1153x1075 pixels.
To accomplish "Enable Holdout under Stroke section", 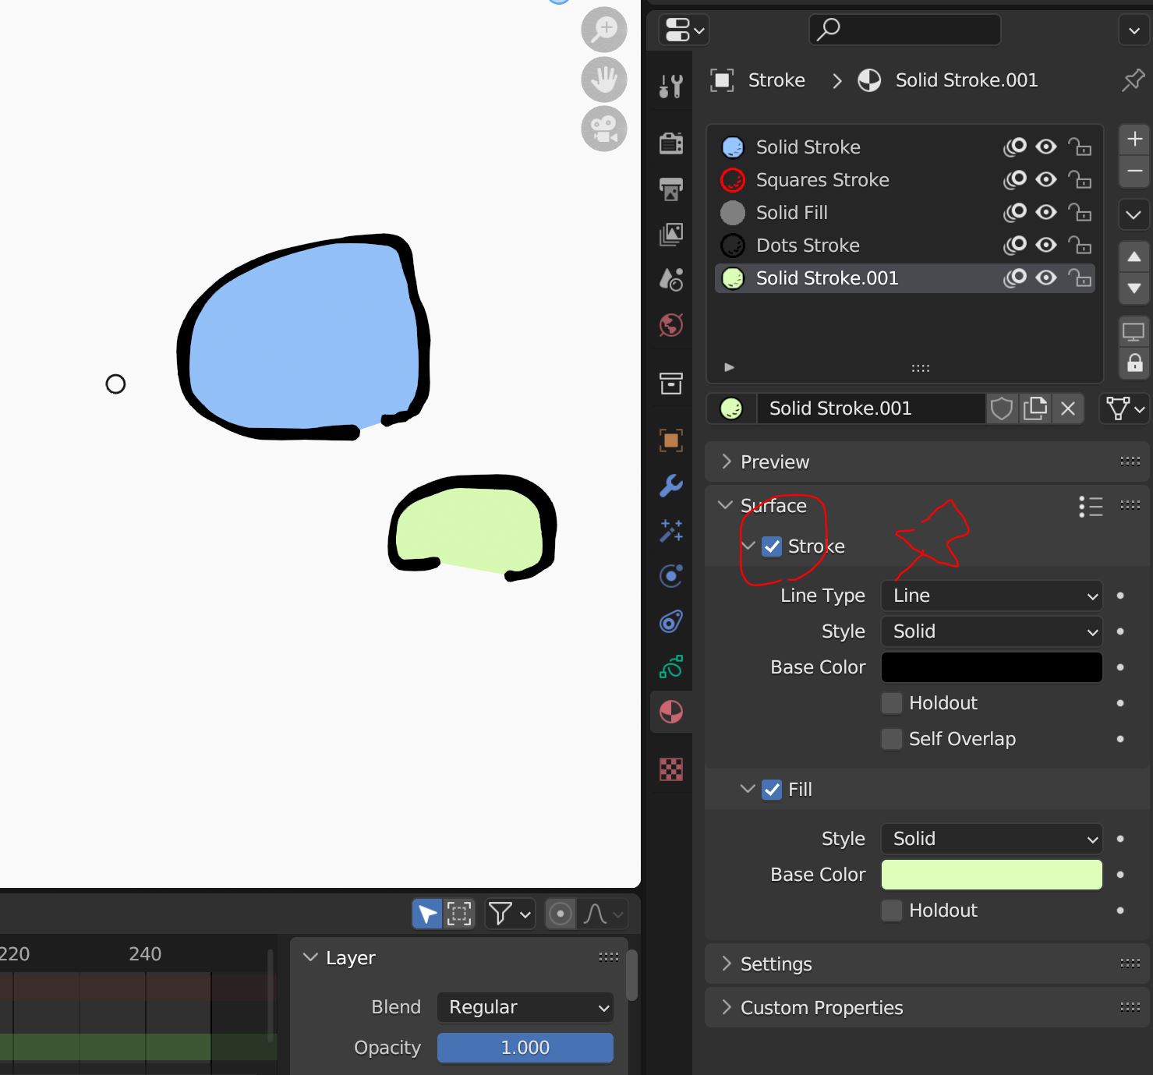I will [891, 703].
